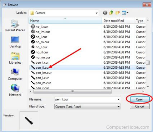Image resolution: width=153 pixels, height=132 pixels.
Task: Click the Type cell of pen_i.cur
Action: (x=141, y=63)
